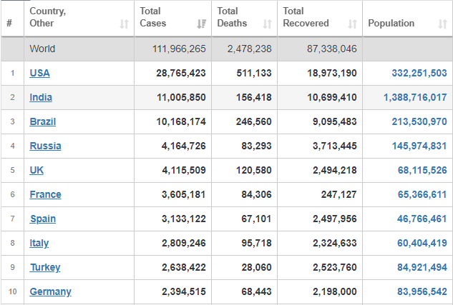Viewport: 453px width, 305px height.
Task: Follow the Brazil link
Action: pyautogui.click(x=42, y=121)
